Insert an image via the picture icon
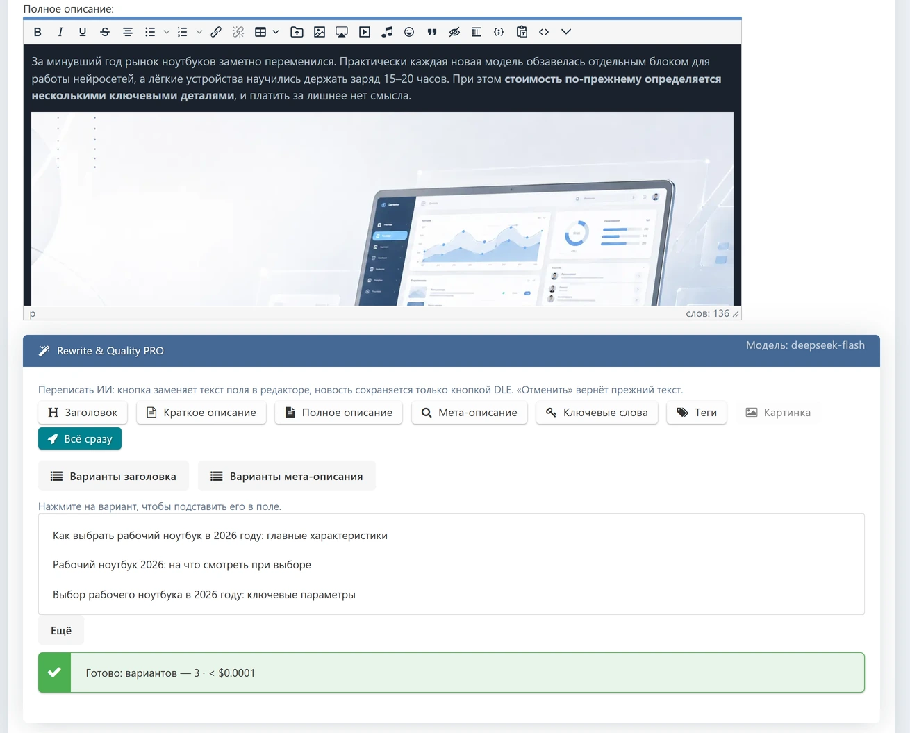 pos(320,32)
